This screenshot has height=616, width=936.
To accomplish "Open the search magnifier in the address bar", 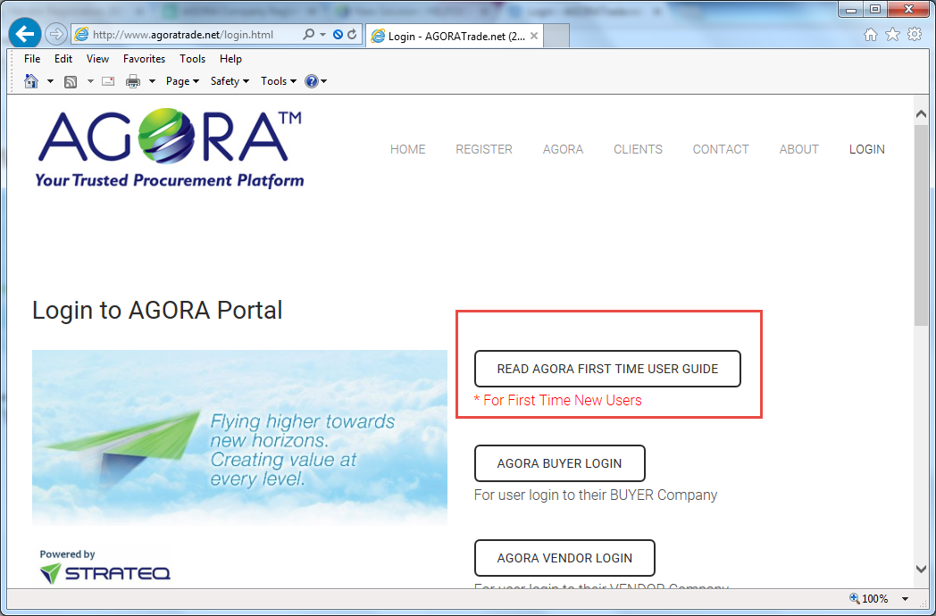I will [309, 35].
